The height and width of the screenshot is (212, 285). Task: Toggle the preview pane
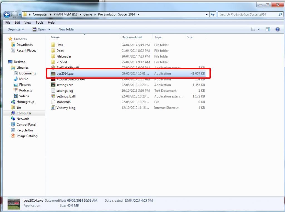(268, 29)
